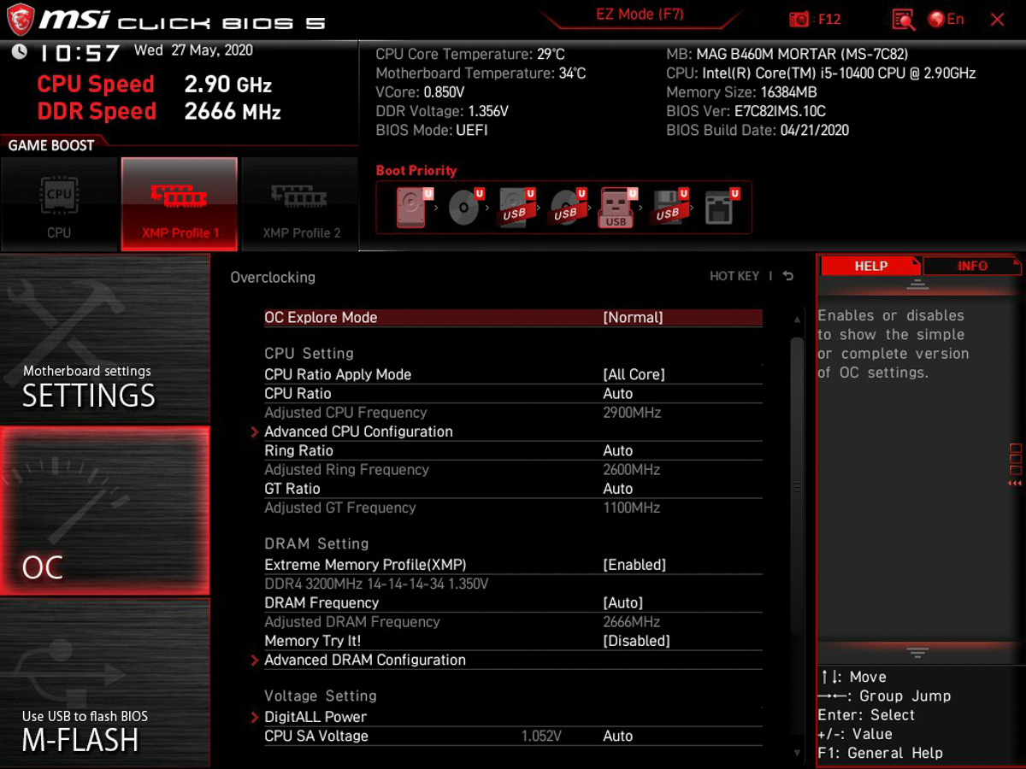
Task: Click the scroll down arrow of the settings list
Action: [798, 753]
